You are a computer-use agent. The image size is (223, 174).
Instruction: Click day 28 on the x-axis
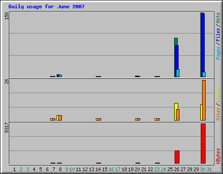[189, 169]
